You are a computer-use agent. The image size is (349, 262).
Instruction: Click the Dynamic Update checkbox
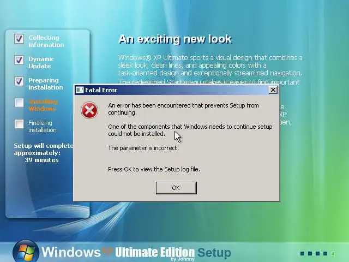(19, 60)
